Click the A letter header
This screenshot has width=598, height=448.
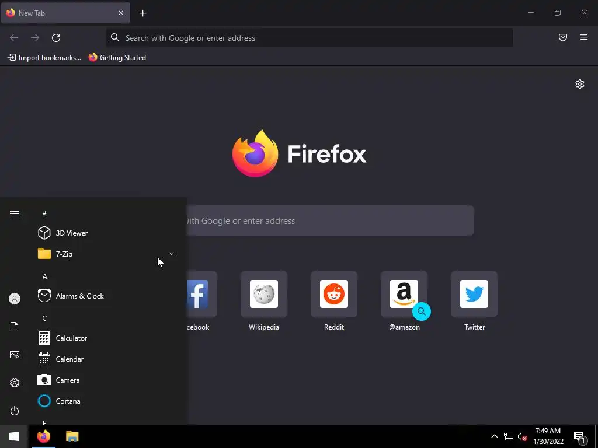(x=44, y=276)
